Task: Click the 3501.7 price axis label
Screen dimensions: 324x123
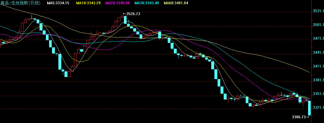Action: pyautogui.click(x=318, y=25)
